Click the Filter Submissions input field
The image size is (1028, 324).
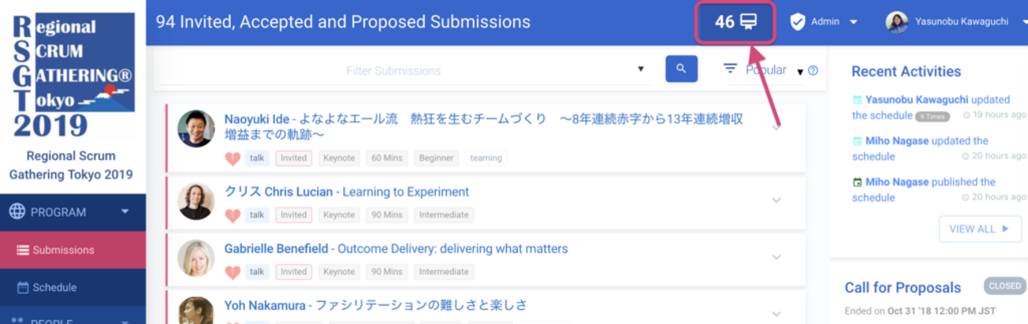click(x=394, y=70)
